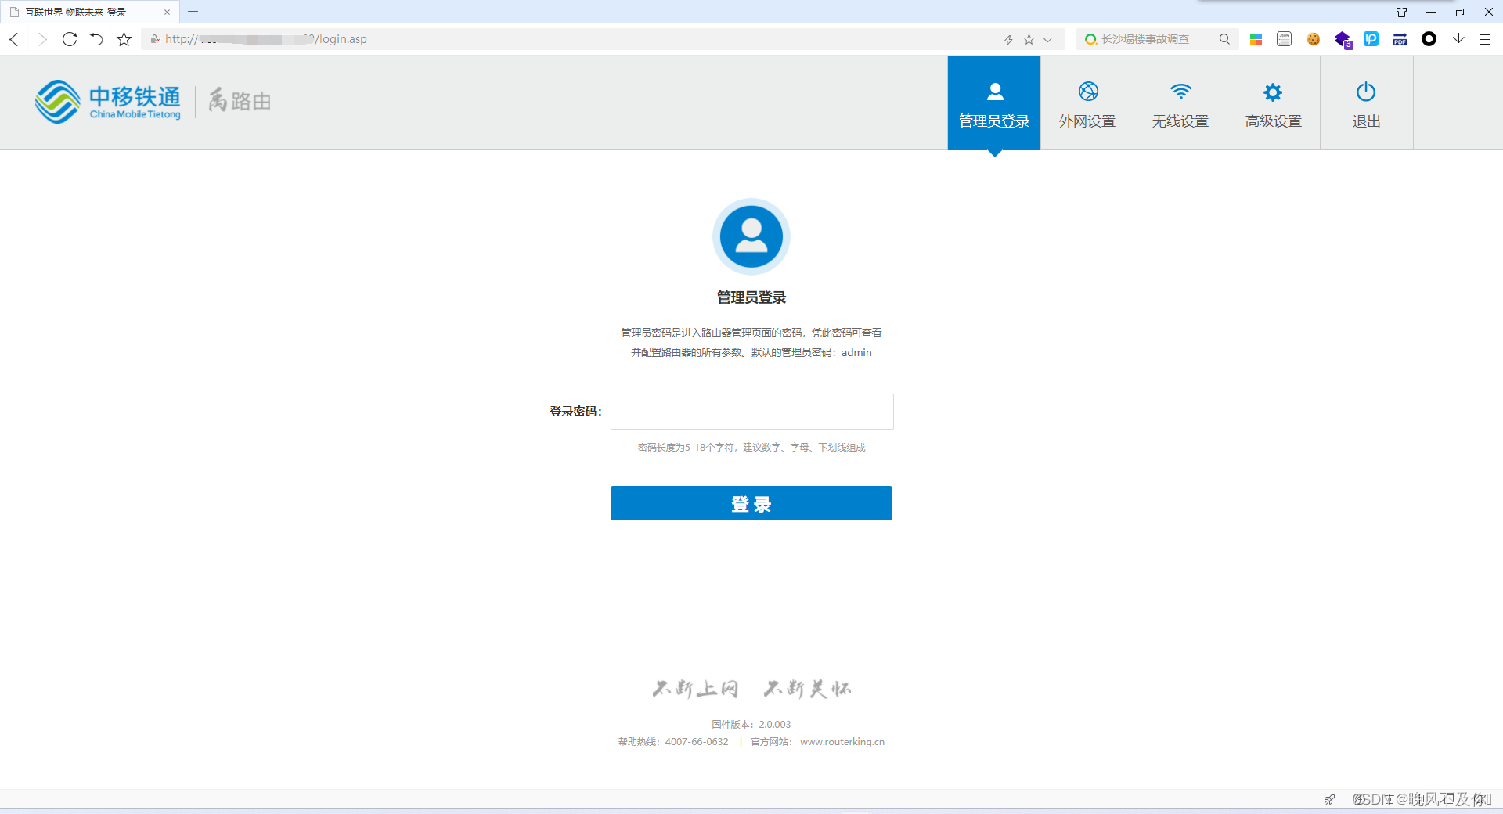The width and height of the screenshot is (1503, 814).
Task: Select the 退出 logout item
Action: click(x=1367, y=103)
